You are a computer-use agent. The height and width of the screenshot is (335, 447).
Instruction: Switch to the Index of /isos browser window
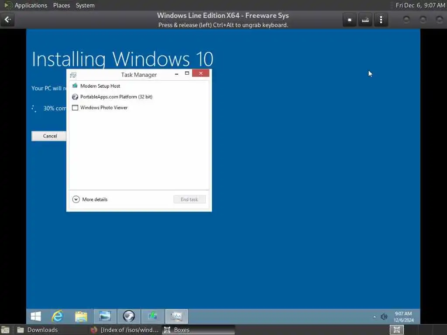(x=124, y=330)
